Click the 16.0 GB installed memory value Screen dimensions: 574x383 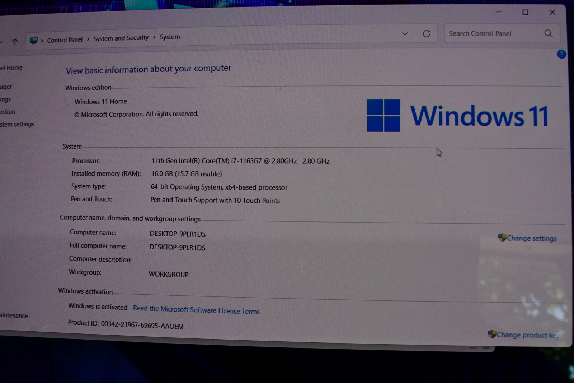(x=186, y=174)
